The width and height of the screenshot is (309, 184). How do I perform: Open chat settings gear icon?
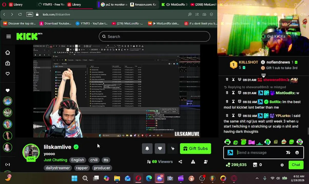point(282,165)
